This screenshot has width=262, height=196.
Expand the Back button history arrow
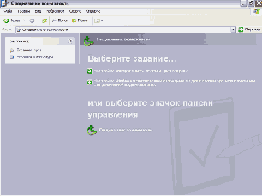(x=25, y=20)
